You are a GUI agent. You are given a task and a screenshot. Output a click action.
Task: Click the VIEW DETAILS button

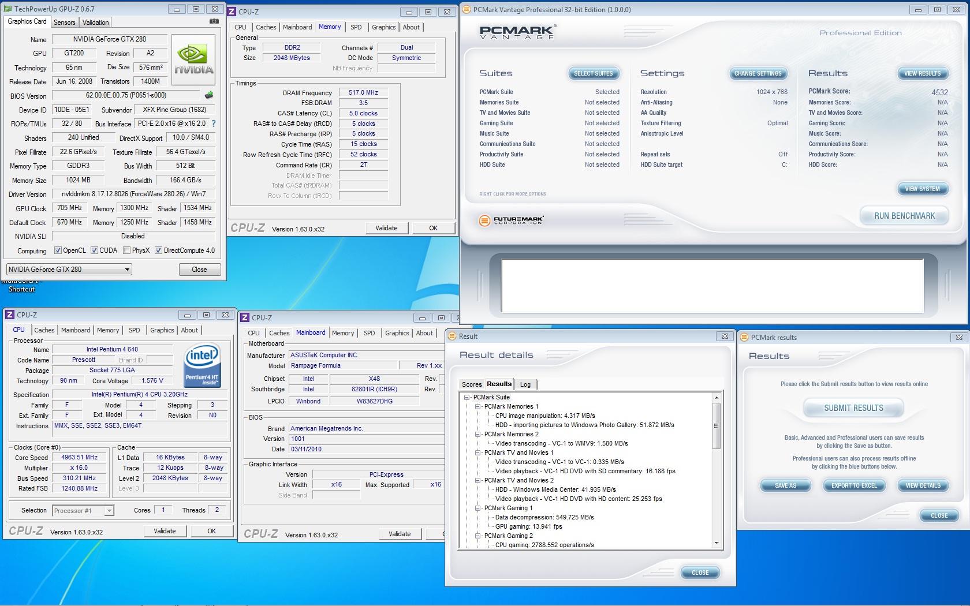pos(923,485)
